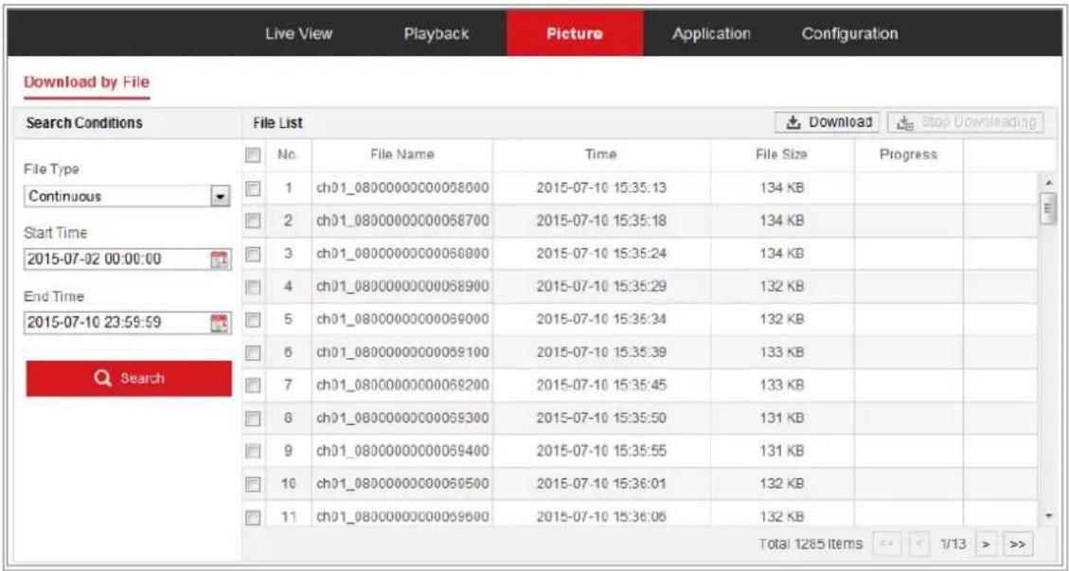
Task: Click the Stop Downloading button
Action: (965, 122)
